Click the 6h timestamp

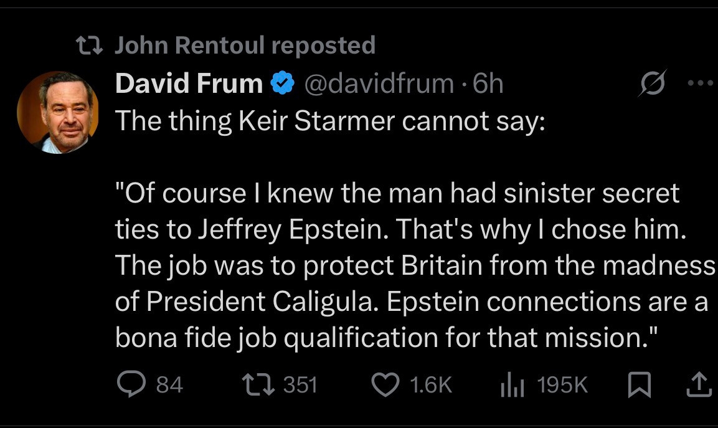pyautogui.click(x=488, y=83)
